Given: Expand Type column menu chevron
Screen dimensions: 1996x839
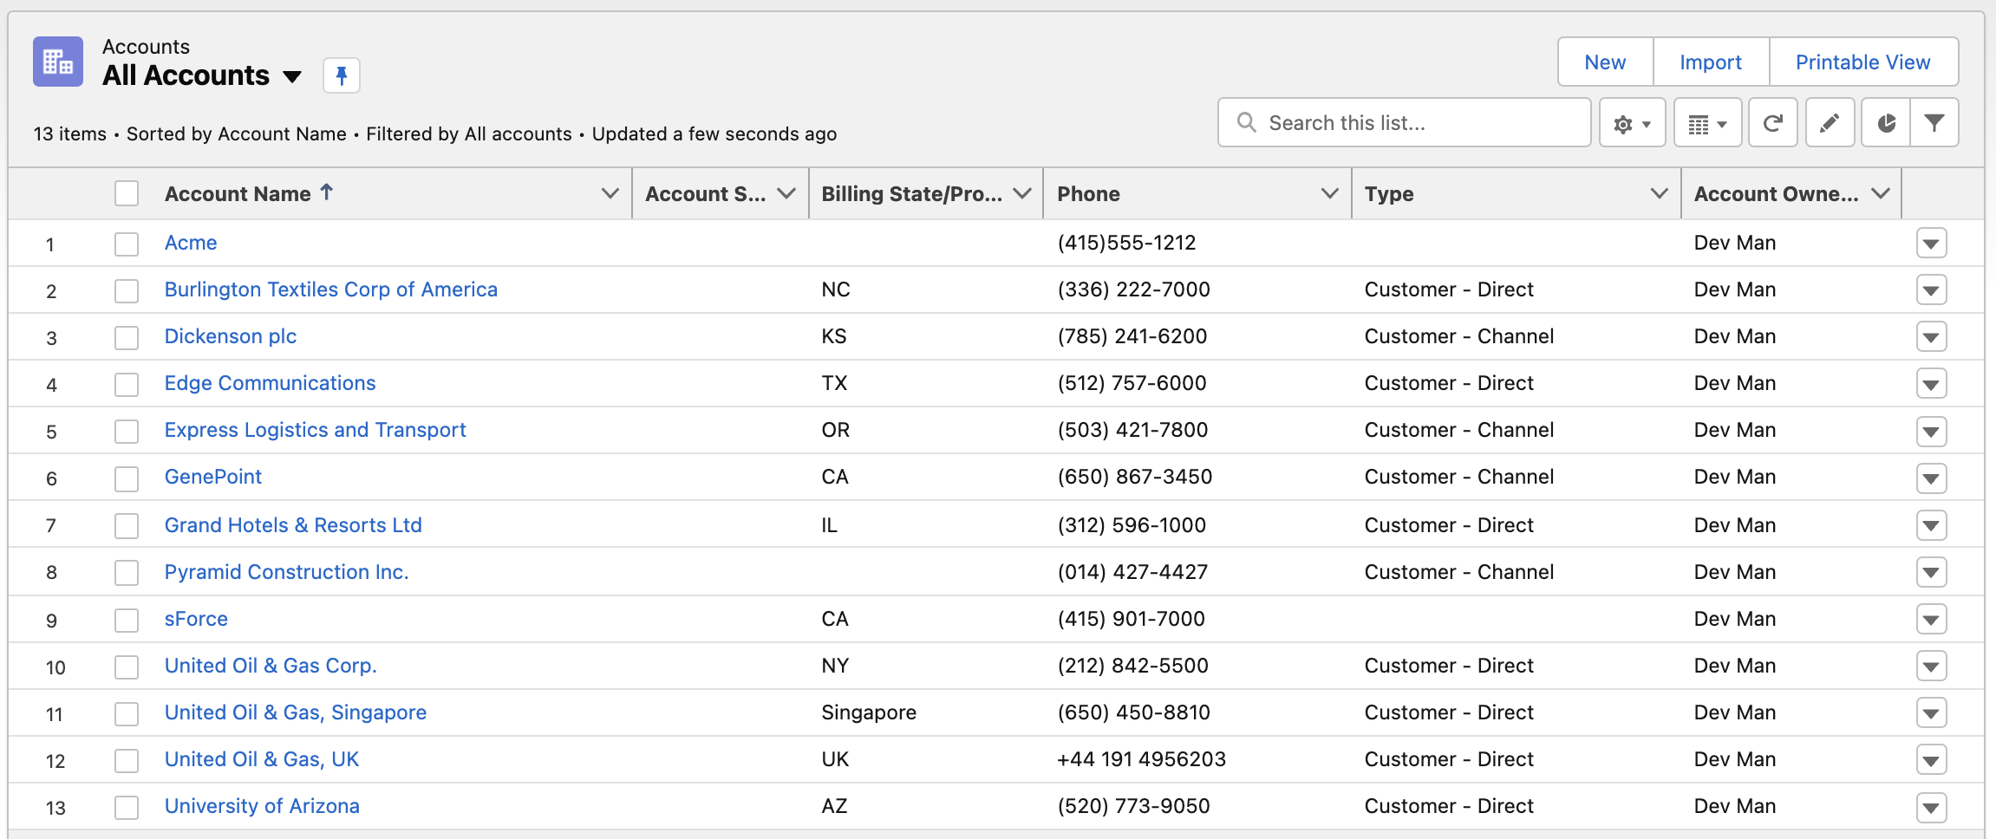Looking at the screenshot, I should [1659, 193].
